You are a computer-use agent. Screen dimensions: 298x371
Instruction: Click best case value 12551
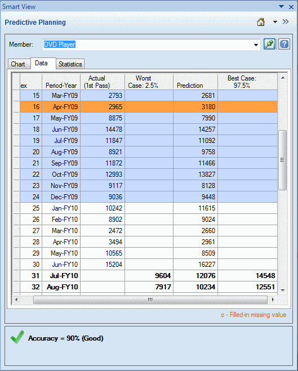tap(247, 287)
